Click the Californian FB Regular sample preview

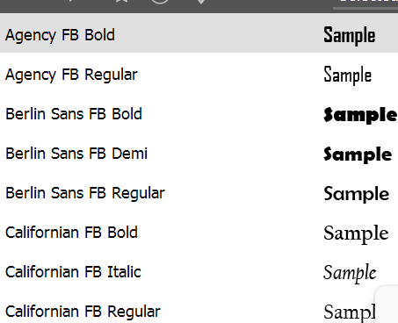point(350,312)
